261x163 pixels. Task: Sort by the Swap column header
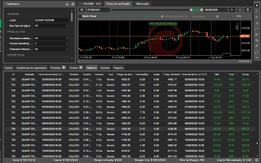156,74
